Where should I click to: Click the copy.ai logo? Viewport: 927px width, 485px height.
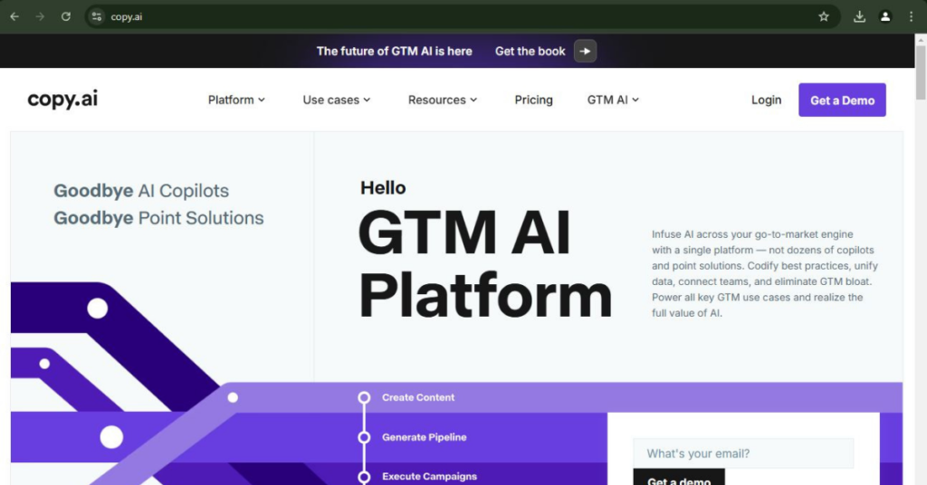pos(62,100)
